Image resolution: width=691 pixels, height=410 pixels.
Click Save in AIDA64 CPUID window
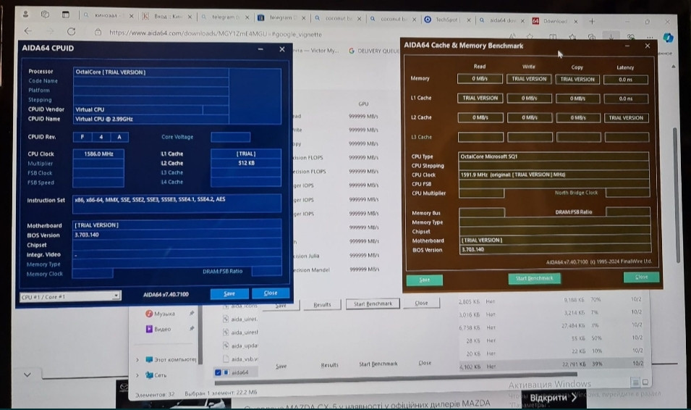pyautogui.click(x=229, y=293)
